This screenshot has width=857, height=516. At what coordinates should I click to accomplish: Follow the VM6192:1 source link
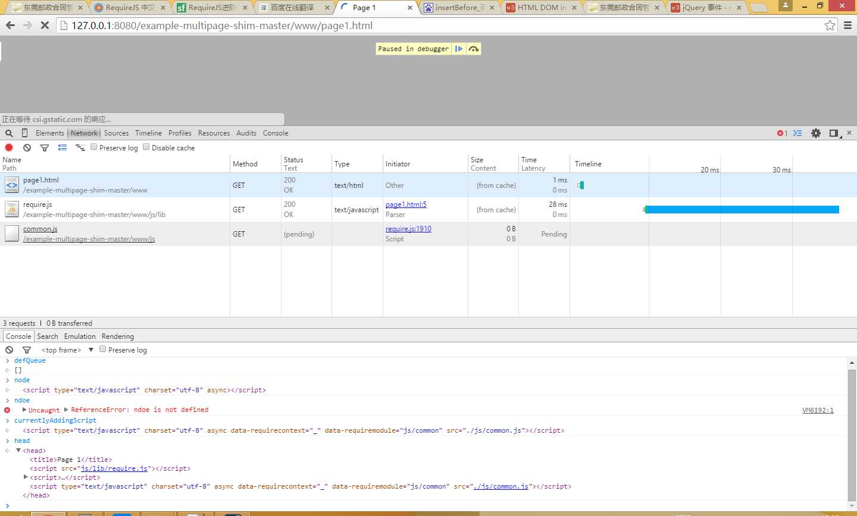(818, 410)
